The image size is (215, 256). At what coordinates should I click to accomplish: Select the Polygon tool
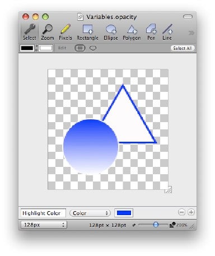(132, 32)
